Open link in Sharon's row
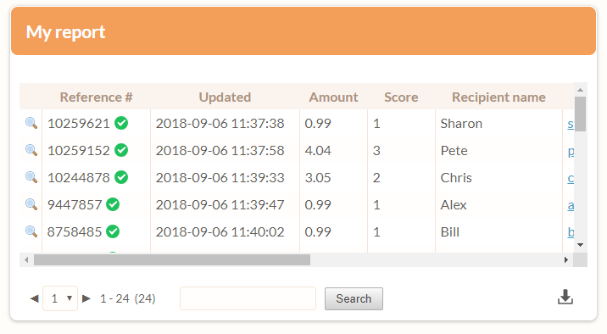Image resolution: width=607 pixels, height=334 pixels. coord(571,125)
